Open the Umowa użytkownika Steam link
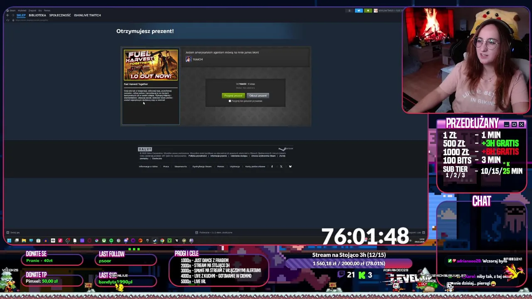 (264, 156)
